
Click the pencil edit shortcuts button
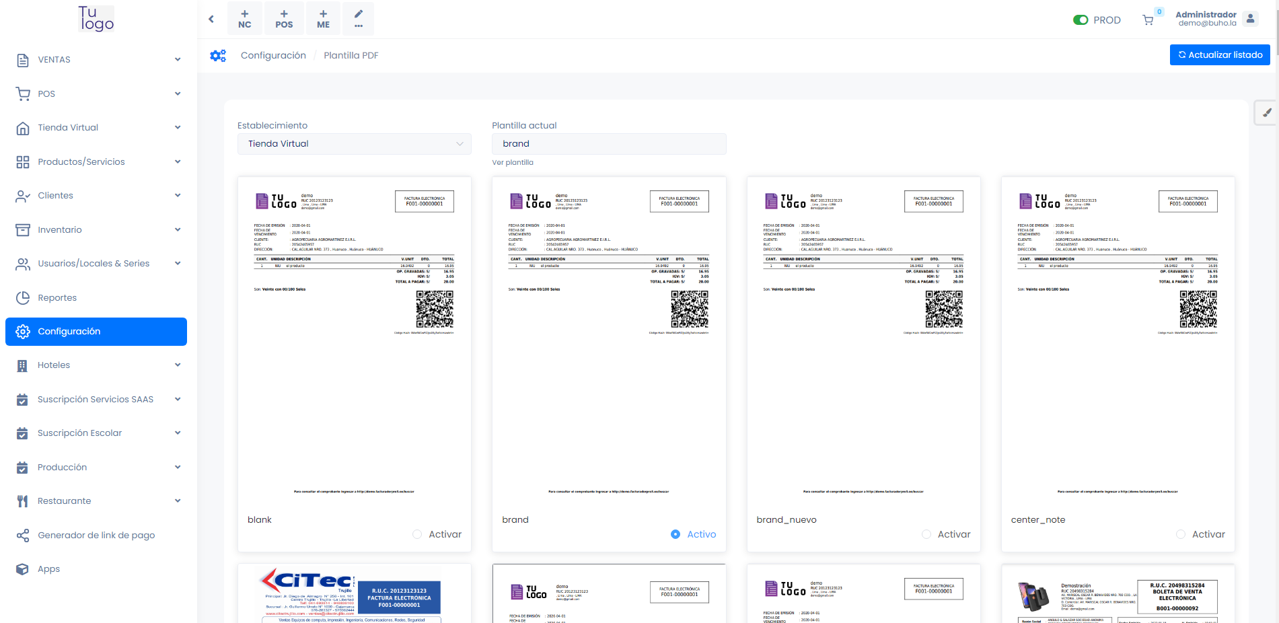359,19
